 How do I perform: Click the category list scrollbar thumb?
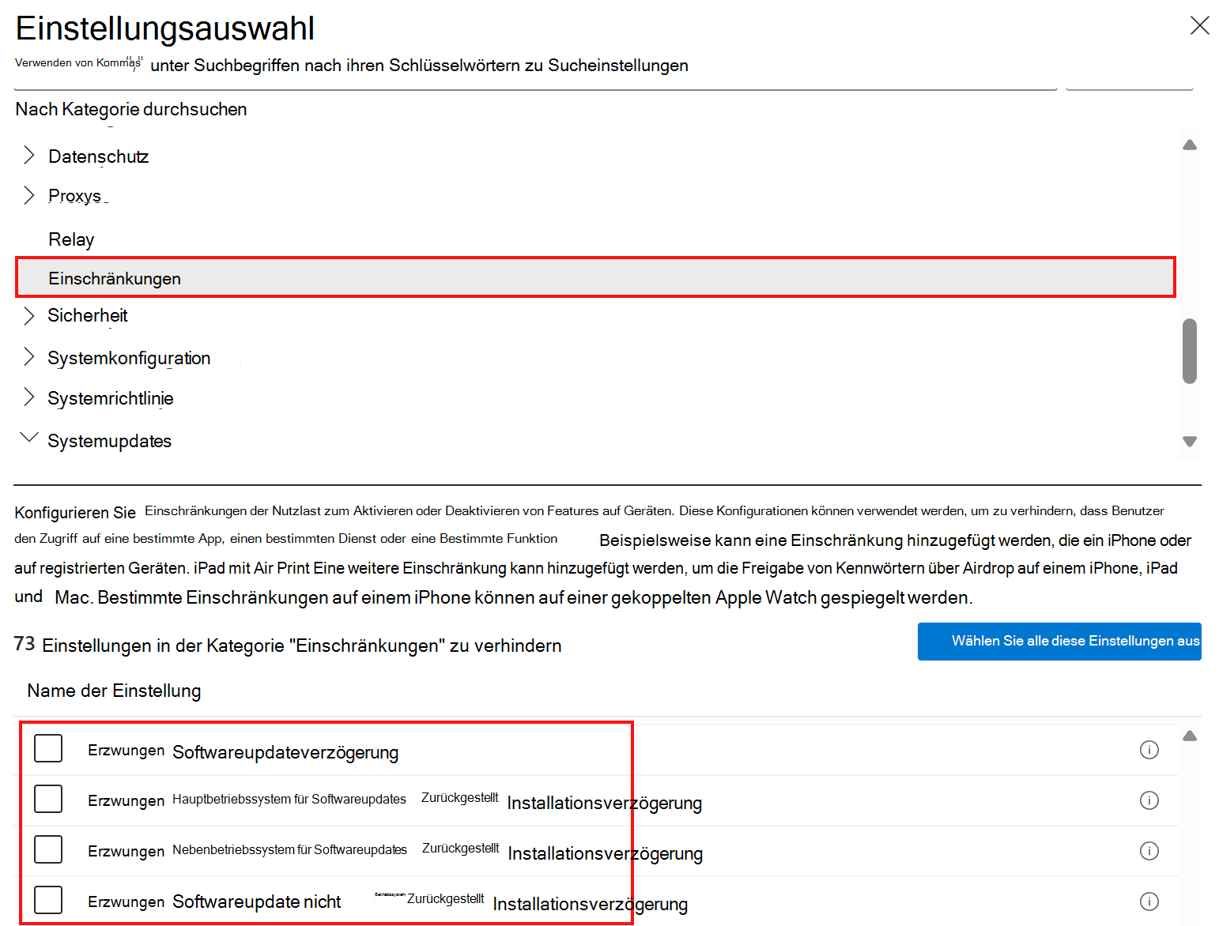[x=1190, y=351]
